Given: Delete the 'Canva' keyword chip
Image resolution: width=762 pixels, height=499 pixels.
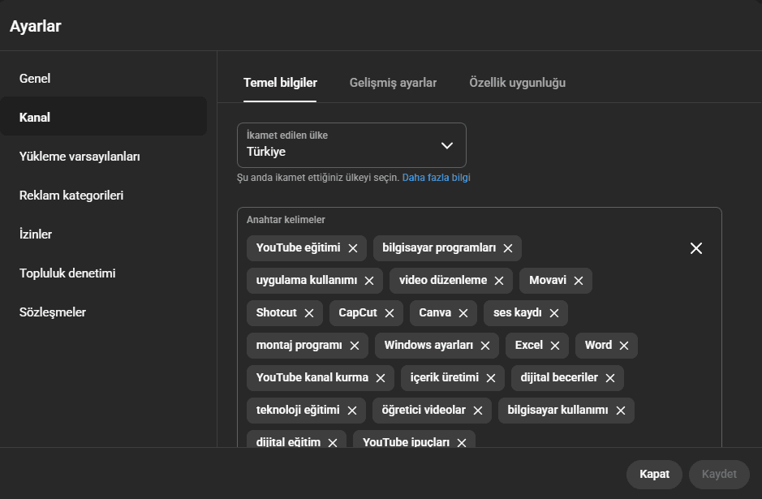Looking at the screenshot, I should tap(463, 313).
